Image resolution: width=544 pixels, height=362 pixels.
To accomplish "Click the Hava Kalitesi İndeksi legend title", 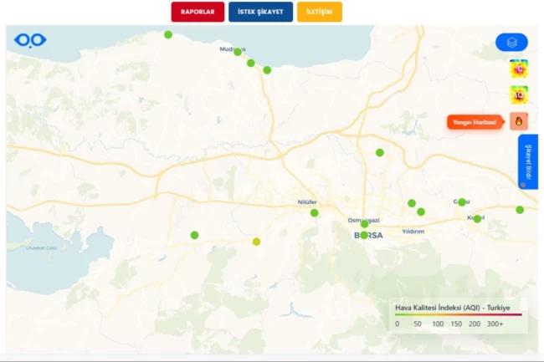I will click(452, 307).
